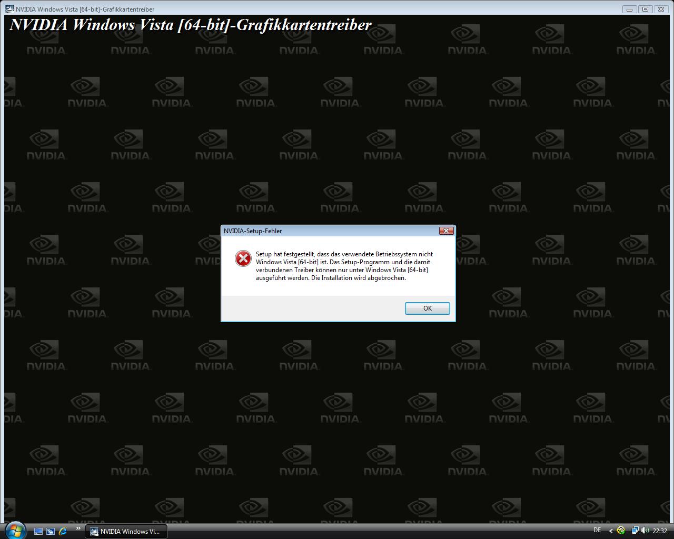674x539 pixels.
Task: Click the red error icon in dialog
Action: pos(243,258)
